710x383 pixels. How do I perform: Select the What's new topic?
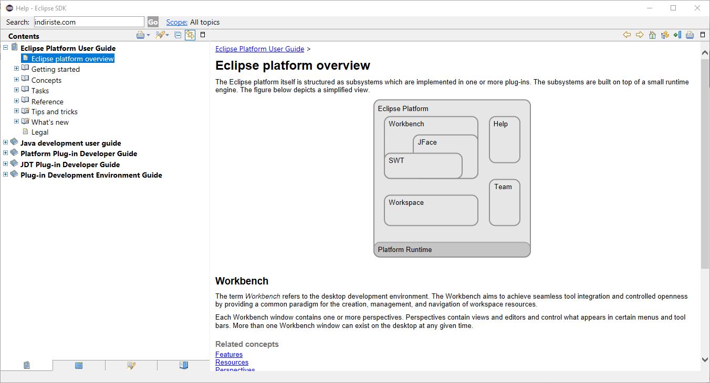[x=50, y=122]
